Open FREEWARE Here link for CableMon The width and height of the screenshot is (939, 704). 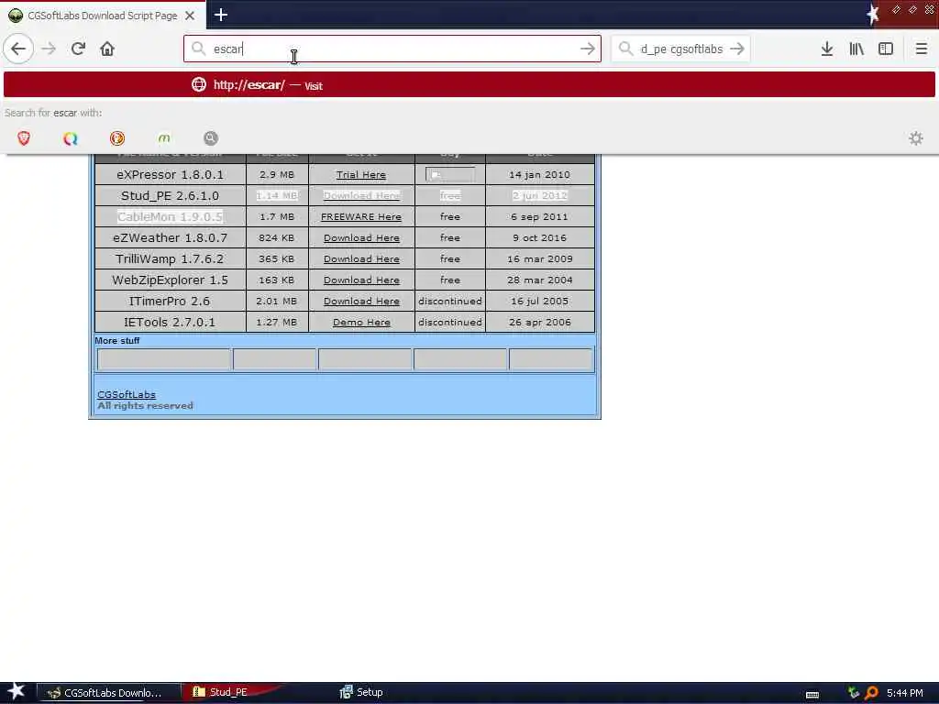(361, 216)
